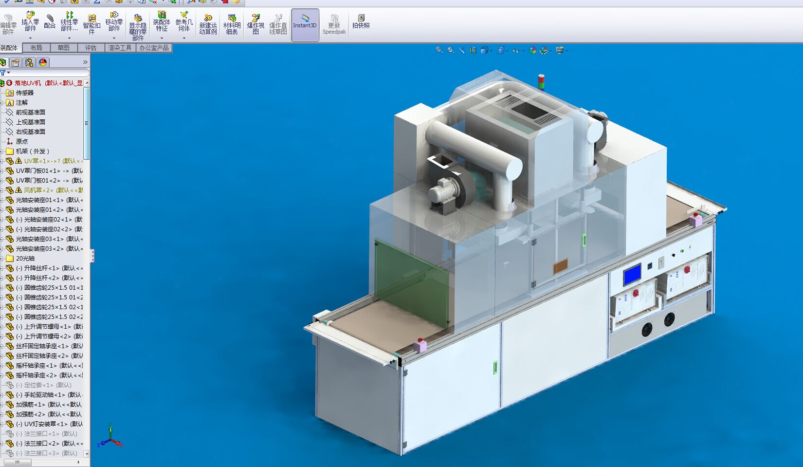The height and width of the screenshot is (467, 803).
Task: Select 手轮驱动轴<1> in the tree
Action: tap(49, 395)
